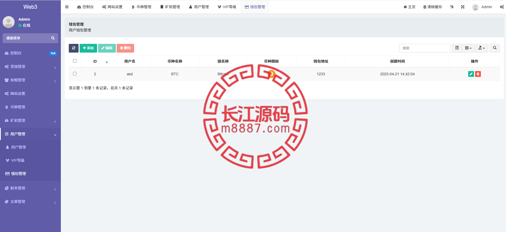Sort the table by ID column
The width and height of the screenshot is (506, 232).
pos(95,61)
